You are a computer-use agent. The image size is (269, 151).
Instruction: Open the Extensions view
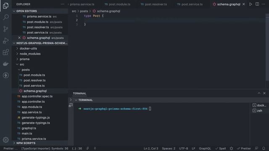click(5, 52)
